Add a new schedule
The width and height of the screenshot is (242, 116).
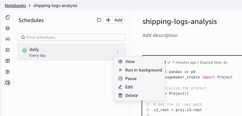tap(114, 20)
